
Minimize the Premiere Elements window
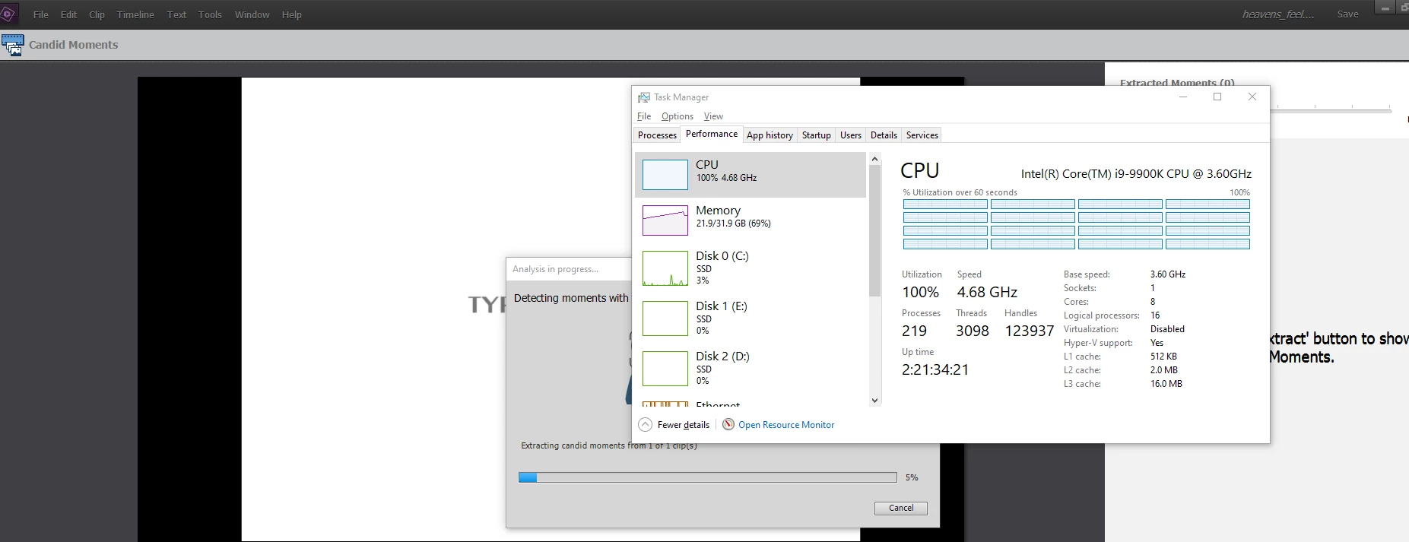click(1385, 8)
